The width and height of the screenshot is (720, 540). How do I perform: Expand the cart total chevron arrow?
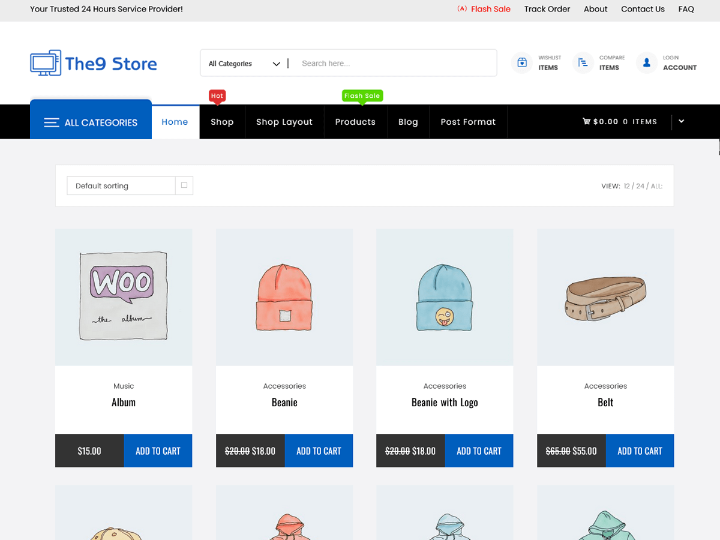click(681, 121)
